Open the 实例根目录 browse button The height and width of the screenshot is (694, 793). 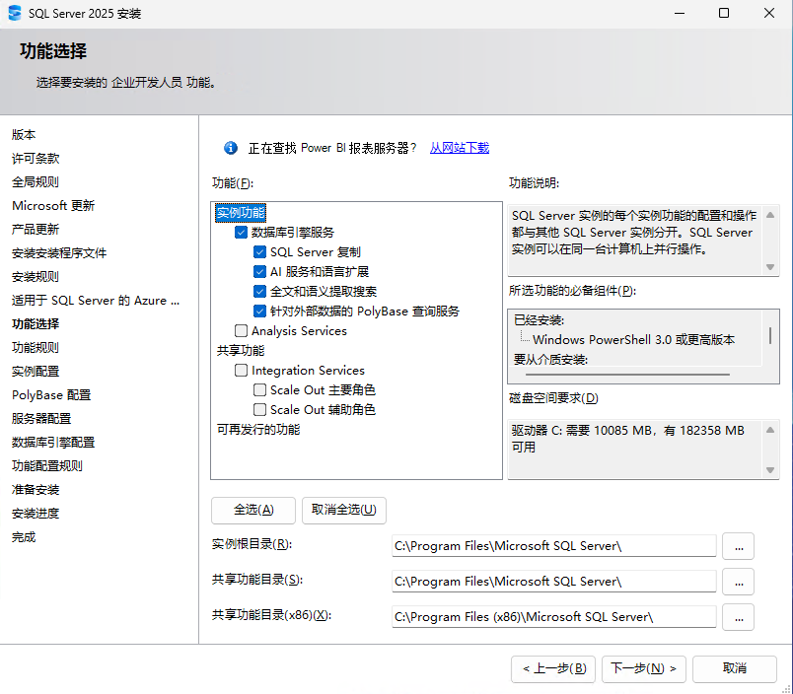(x=738, y=545)
